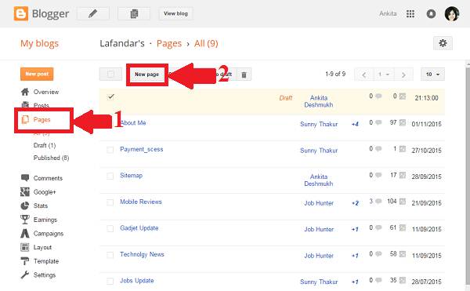Open the account profile picture
470x291 pixels.
(x=452, y=13)
